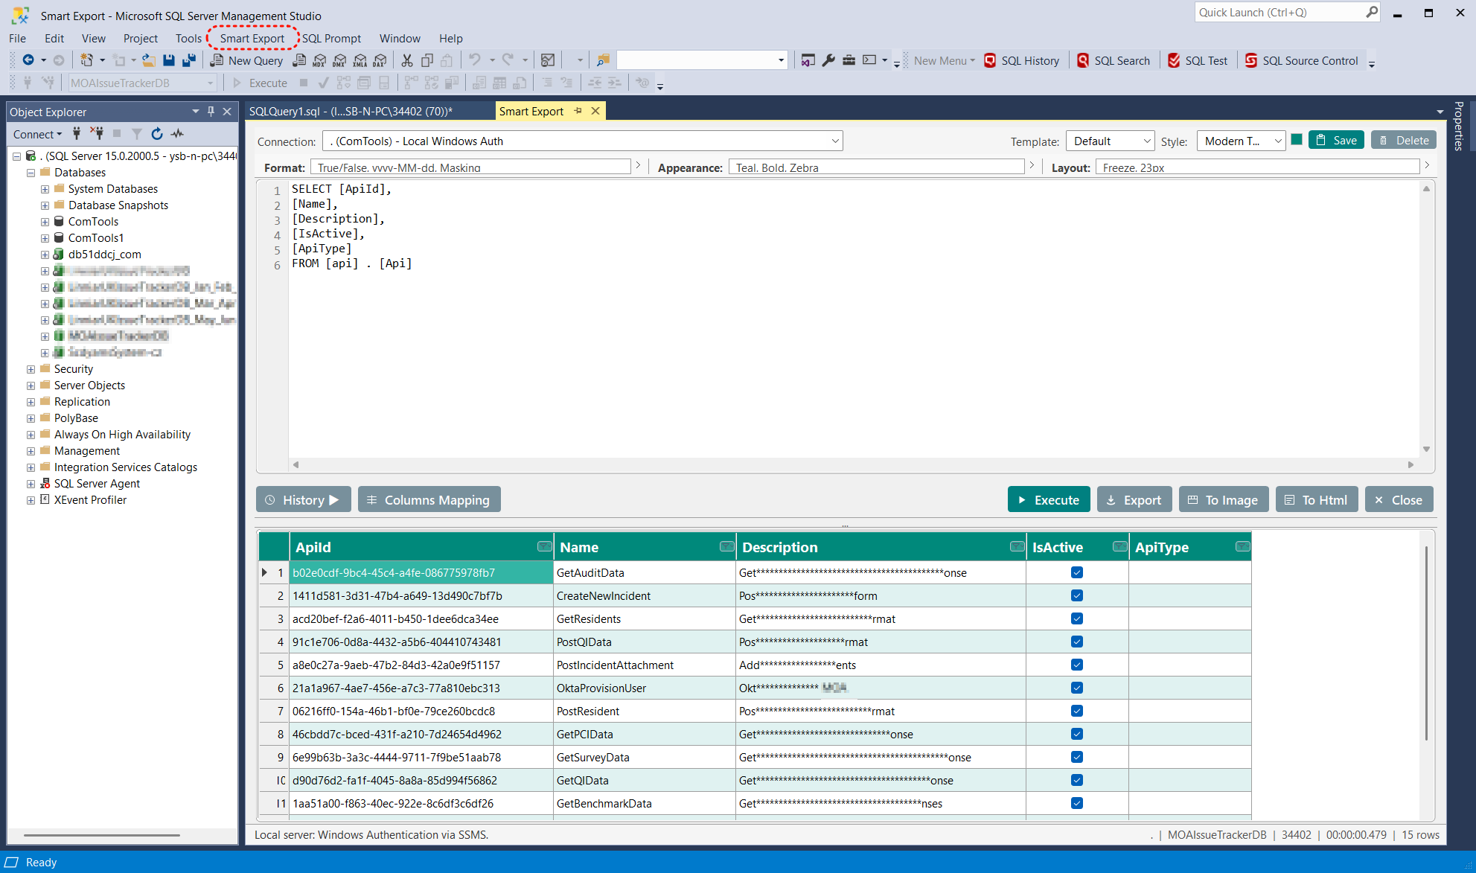The height and width of the screenshot is (873, 1476).
Task: Toggle IsActive checkbox for OktaProvisionUser row
Action: point(1077,688)
